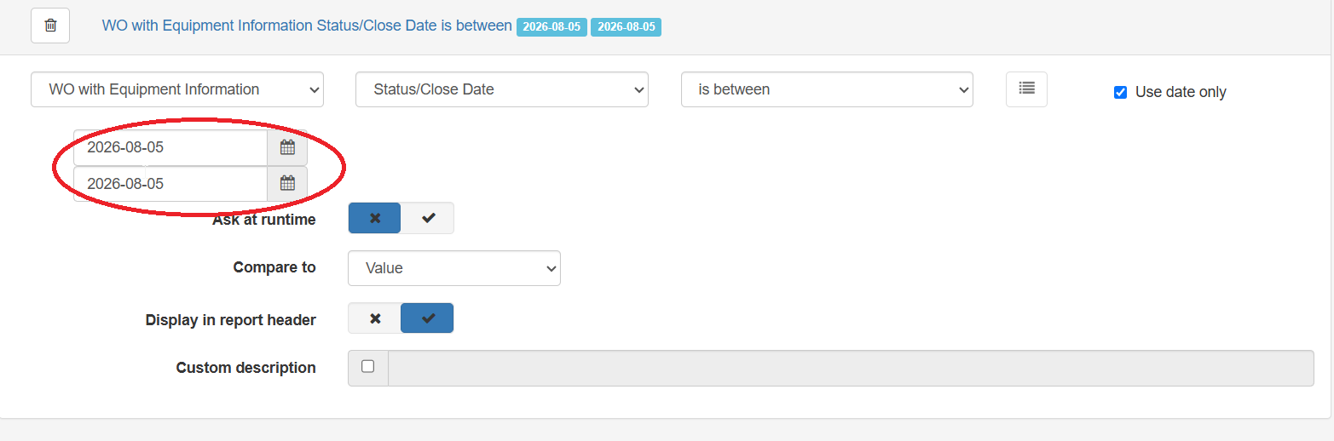Open calendar picker for second date
1334x441 pixels.
click(x=287, y=183)
